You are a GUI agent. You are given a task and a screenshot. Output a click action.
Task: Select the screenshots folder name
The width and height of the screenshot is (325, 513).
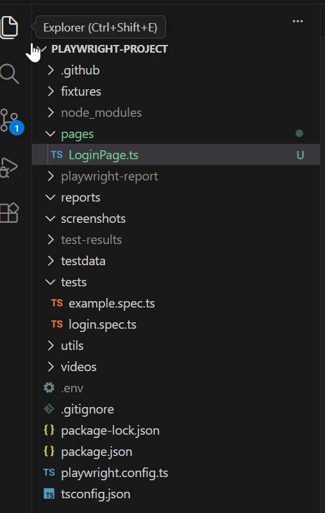click(x=94, y=218)
